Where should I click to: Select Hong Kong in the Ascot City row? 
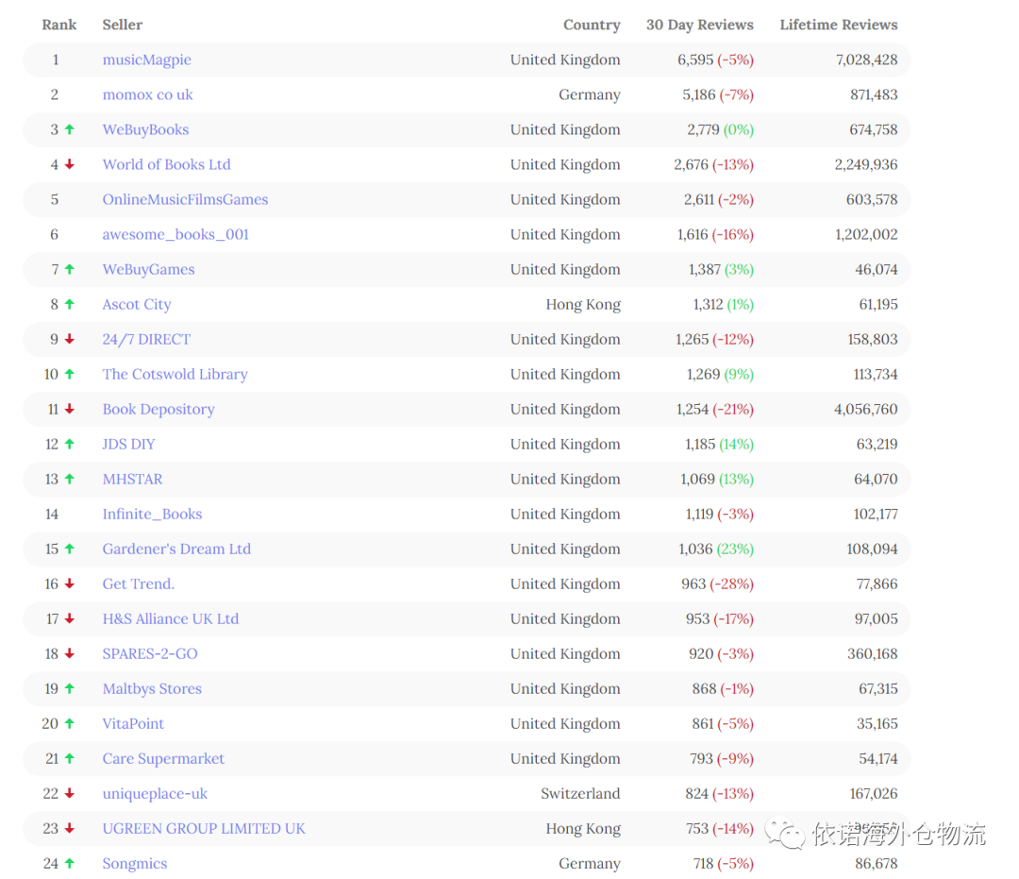pyautogui.click(x=584, y=305)
